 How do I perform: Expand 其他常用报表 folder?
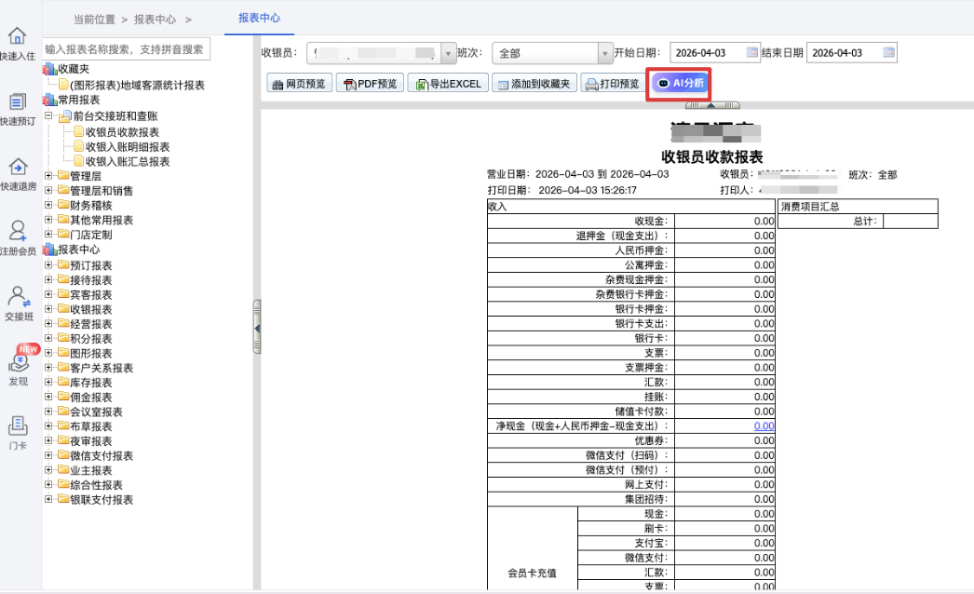48,220
